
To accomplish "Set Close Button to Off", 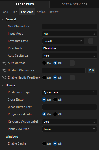I will [x=55, y=99].
